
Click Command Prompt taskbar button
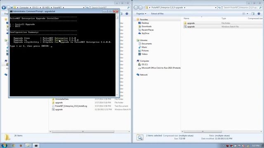click(36, 146)
